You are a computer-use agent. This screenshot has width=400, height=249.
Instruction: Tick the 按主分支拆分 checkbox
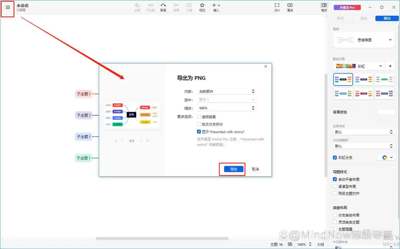199,124
